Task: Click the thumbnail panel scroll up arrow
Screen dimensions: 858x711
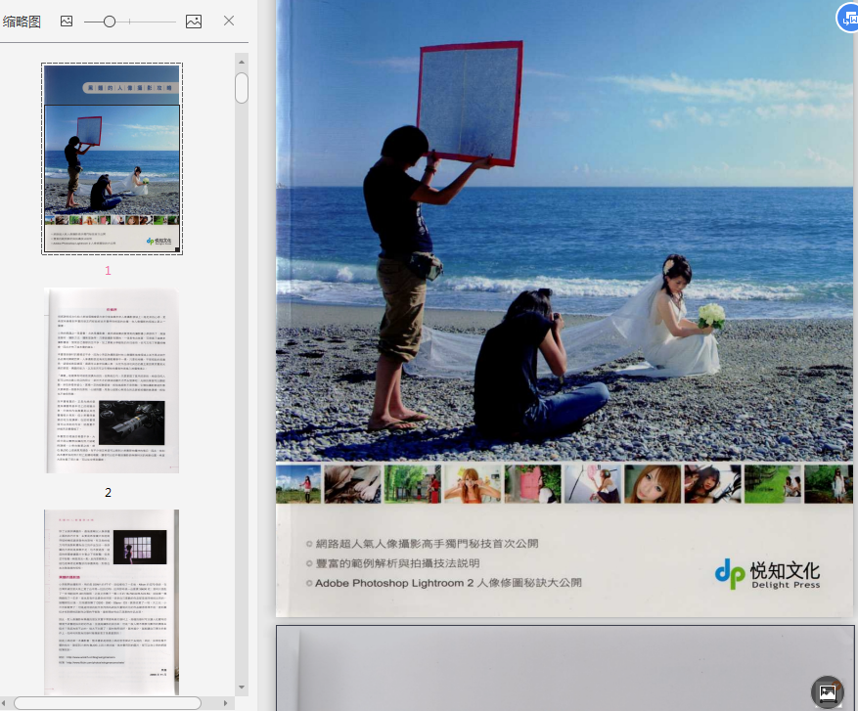Action: [242, 62]
